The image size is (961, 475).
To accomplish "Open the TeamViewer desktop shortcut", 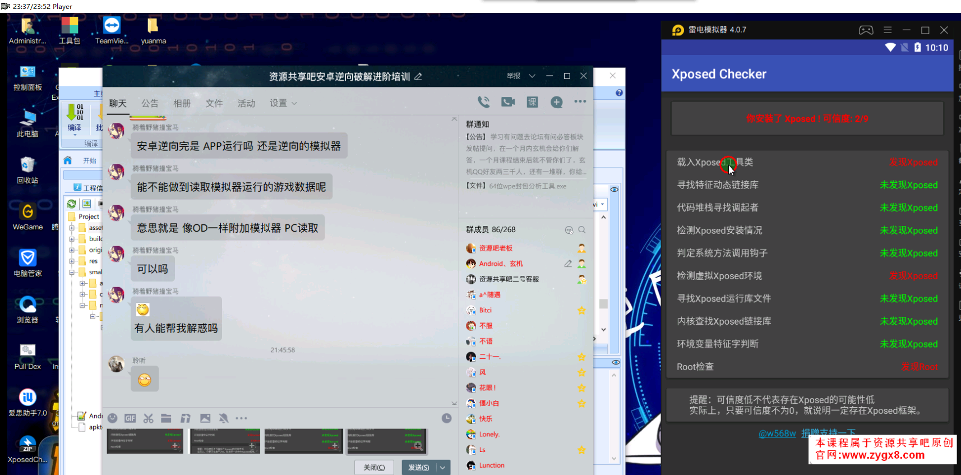I will pos(112,30).
